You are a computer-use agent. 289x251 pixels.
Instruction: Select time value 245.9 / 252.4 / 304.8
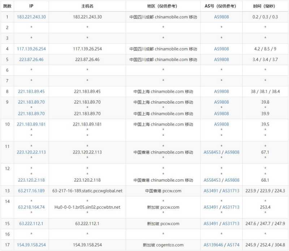265,245
